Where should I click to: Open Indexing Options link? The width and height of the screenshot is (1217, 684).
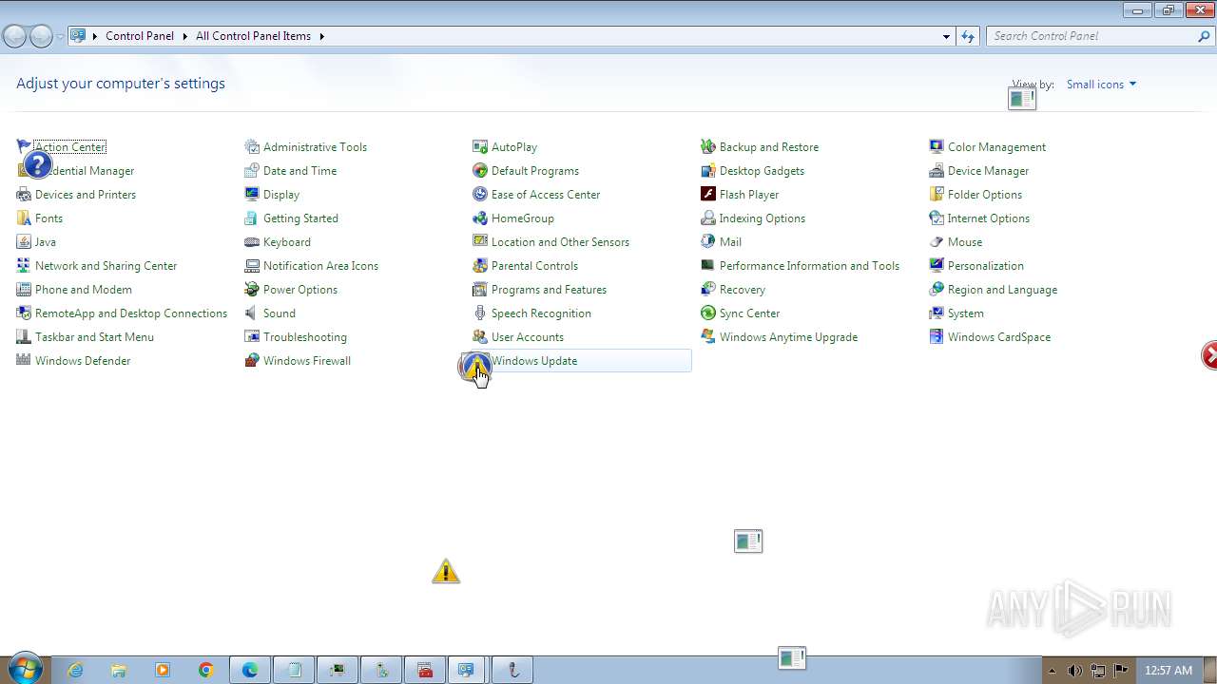763,218
